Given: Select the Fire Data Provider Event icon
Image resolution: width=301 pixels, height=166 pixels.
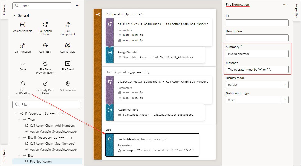Looking at the screenshot, I should coord(45,64).
